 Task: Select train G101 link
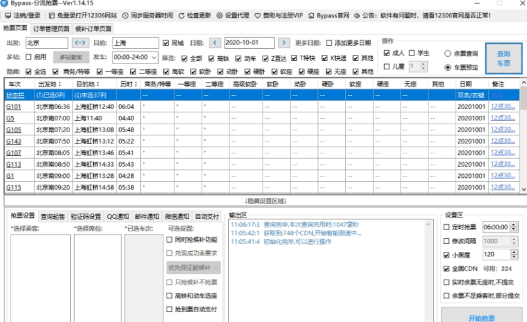(x=13, y=107)
